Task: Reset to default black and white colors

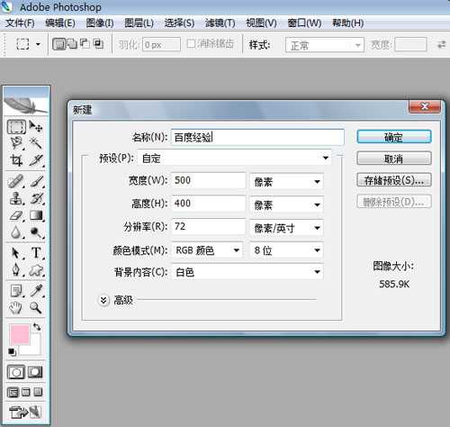Action: 12,351
